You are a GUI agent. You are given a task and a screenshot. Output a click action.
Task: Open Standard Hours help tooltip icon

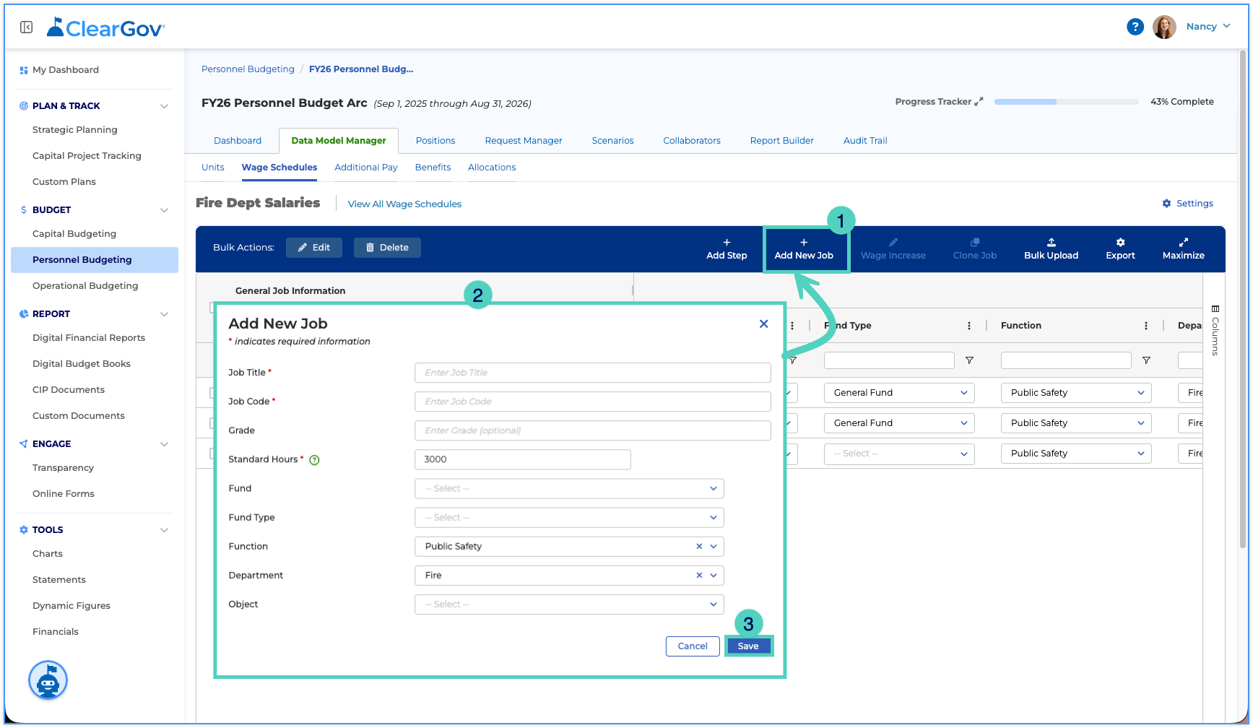[x=314, y=460]
